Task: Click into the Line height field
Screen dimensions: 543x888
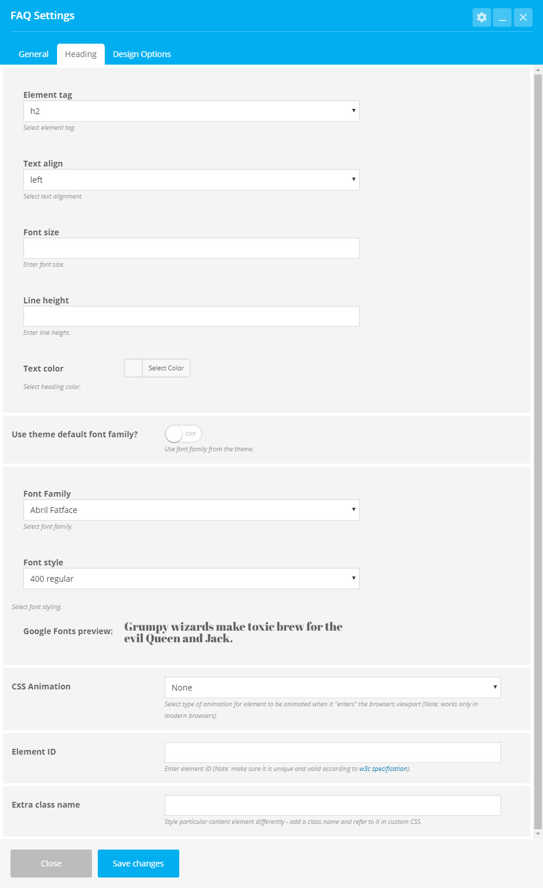Action: (x=191, y=316)
